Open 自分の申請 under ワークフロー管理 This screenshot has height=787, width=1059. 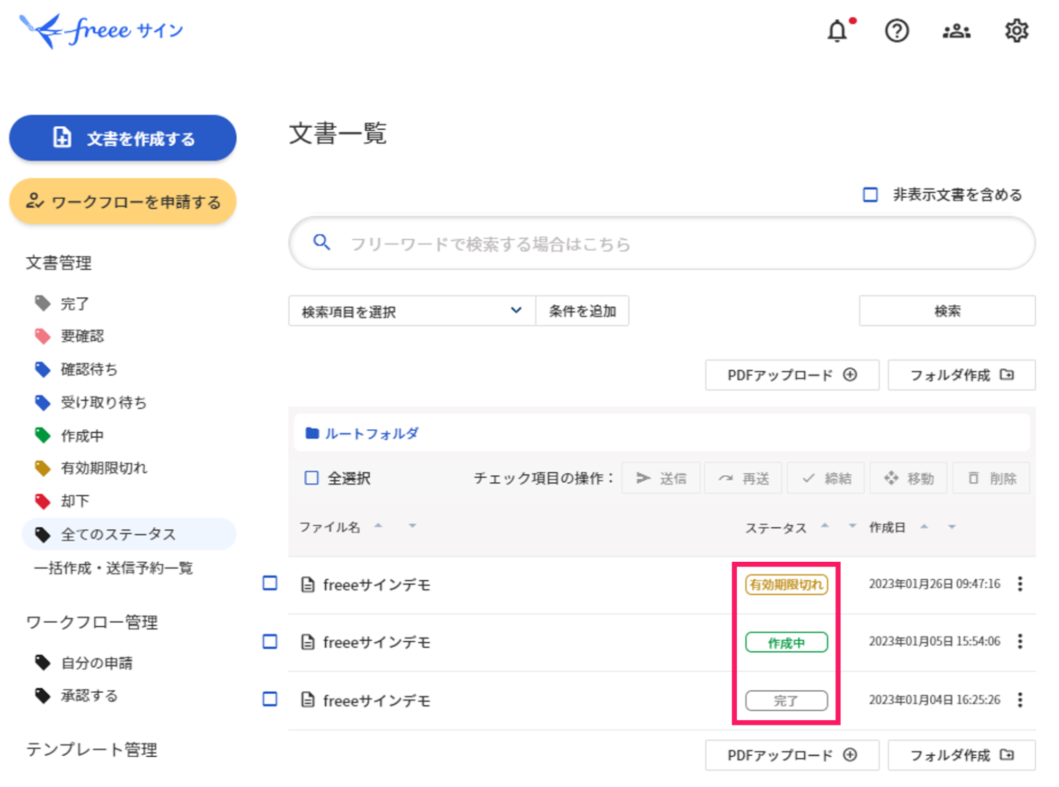[x=83, y=662]
